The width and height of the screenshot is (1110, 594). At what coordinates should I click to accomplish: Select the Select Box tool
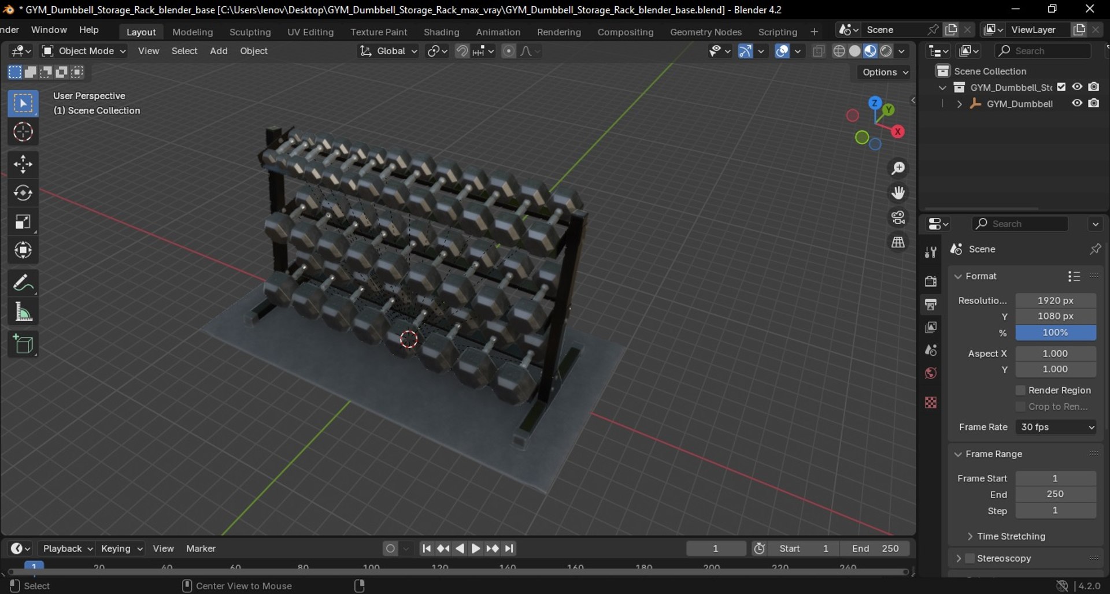point(23,104)
